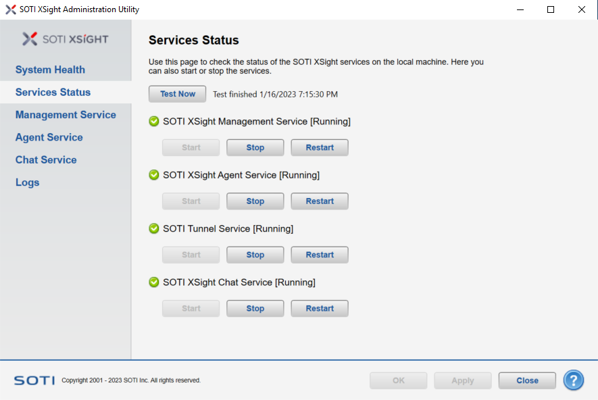The height and width of the screenshot is (400, 598).
Task: Stop the SOTI Tunnel Service
Action: point(255,255)
